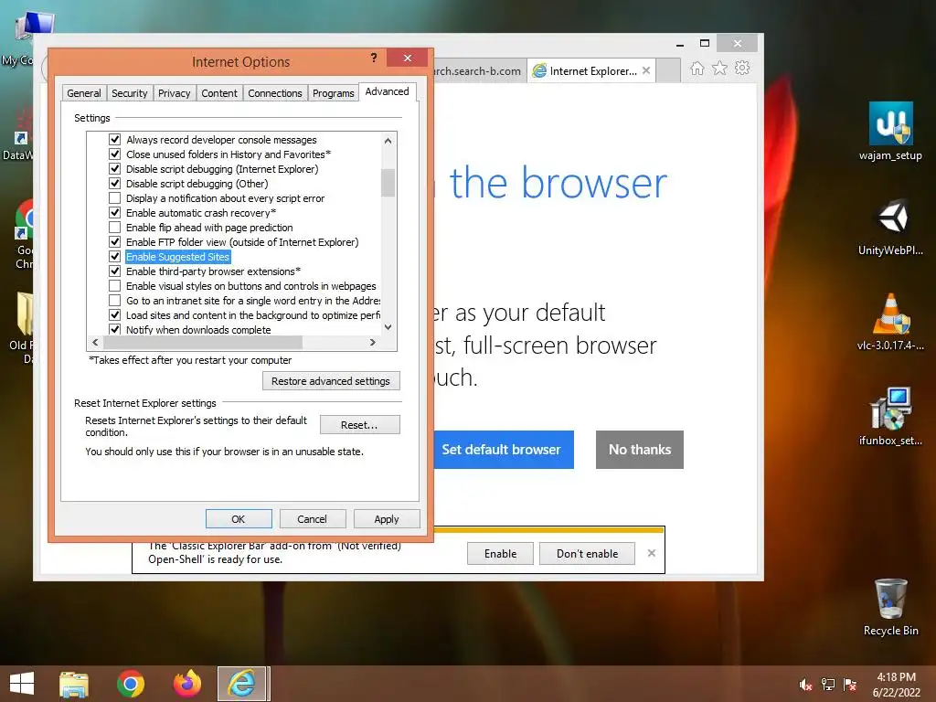Check Go to an intranet site option
Image resolution: width=936 pixels, height=702 pixels.
(114, 300)
